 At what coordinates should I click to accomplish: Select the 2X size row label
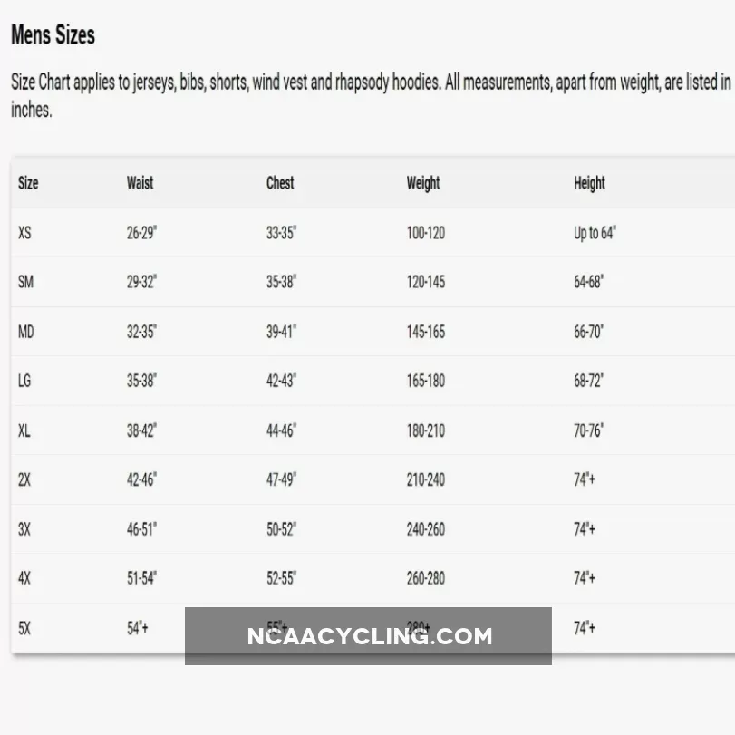(24, 479)
